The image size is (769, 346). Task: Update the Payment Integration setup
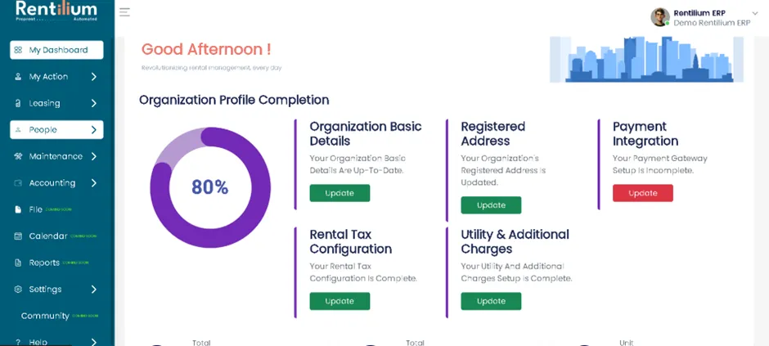[x=642, y=193]
